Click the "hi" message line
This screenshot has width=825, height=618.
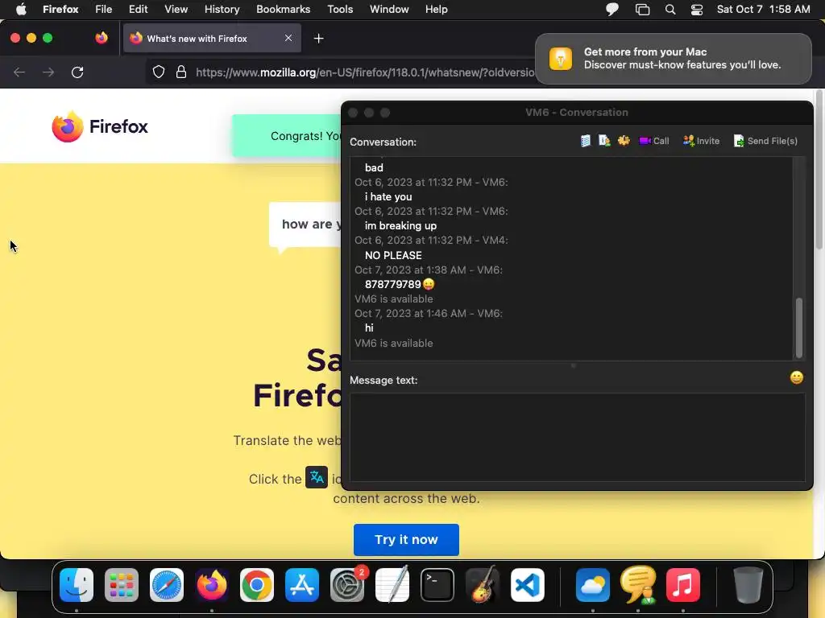pyautogui.click(x=369, y=328)
